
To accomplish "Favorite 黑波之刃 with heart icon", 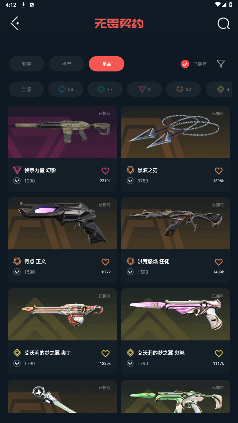I will coord(219,170).
